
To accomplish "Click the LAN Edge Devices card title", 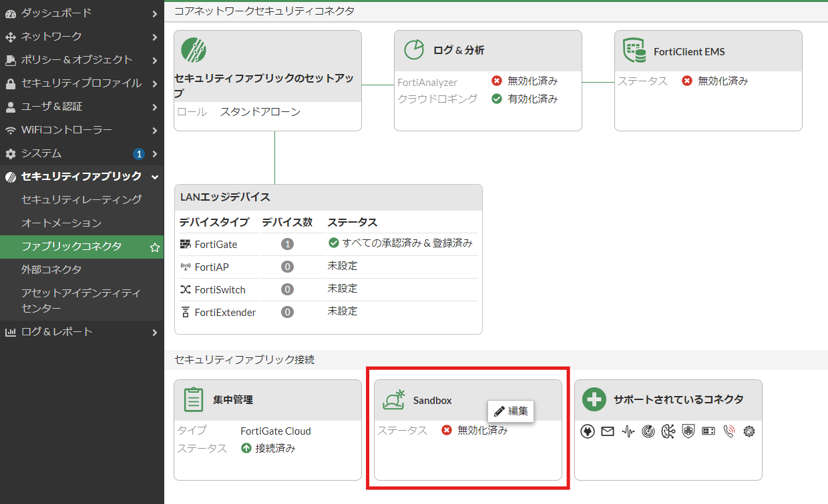I will pos(226,197).
